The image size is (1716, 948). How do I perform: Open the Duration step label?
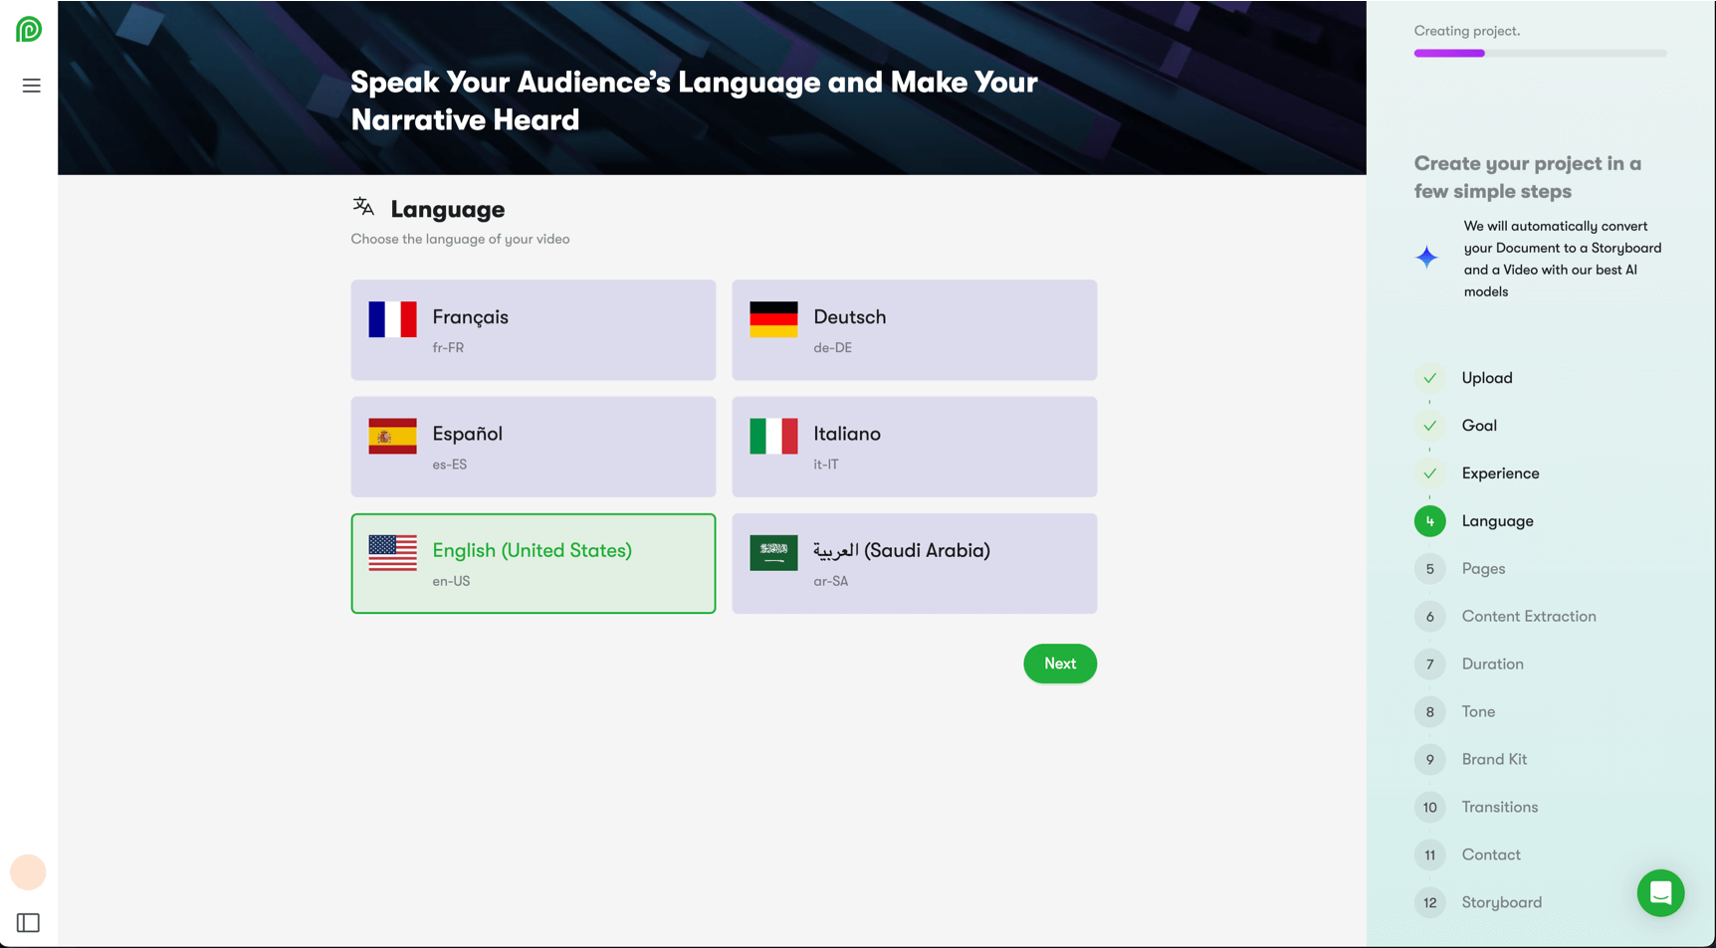pos(1492,664)
